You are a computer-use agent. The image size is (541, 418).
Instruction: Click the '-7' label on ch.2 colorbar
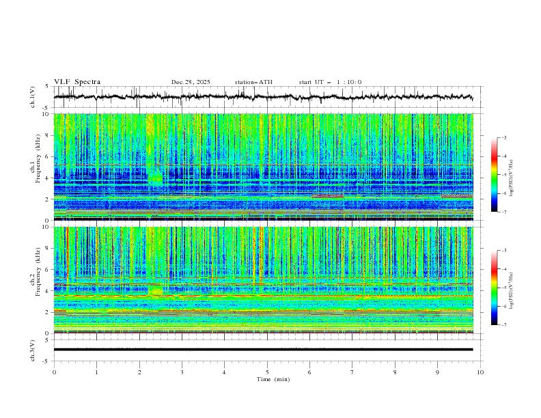click(x=503, y=325)
